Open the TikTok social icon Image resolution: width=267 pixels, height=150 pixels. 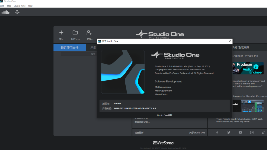click(263, 132)
